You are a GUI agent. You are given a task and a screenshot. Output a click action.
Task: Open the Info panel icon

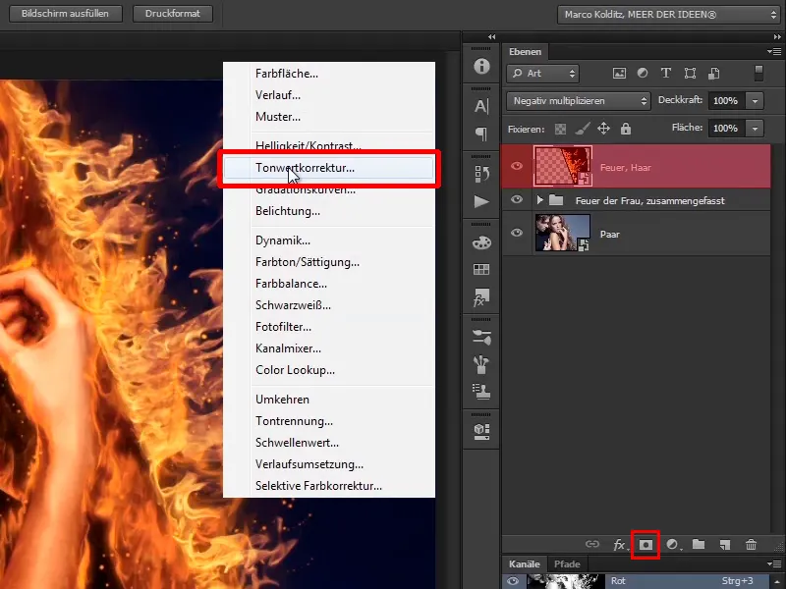[481, 66]
